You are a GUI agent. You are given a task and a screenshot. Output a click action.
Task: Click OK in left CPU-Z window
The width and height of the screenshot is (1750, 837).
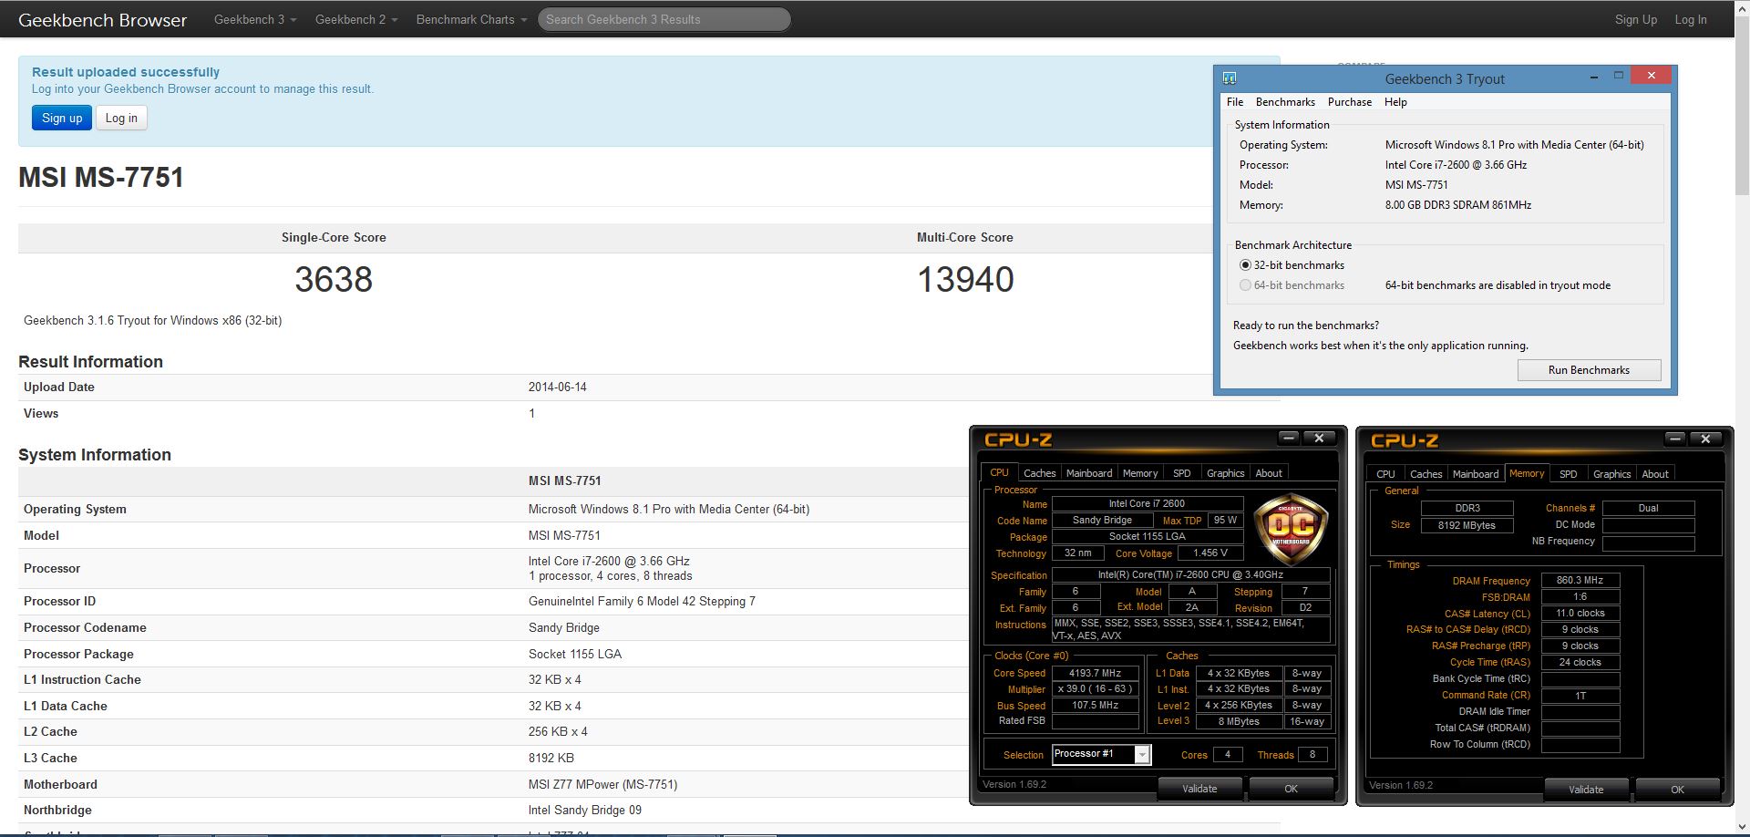tap(1291, 789)
